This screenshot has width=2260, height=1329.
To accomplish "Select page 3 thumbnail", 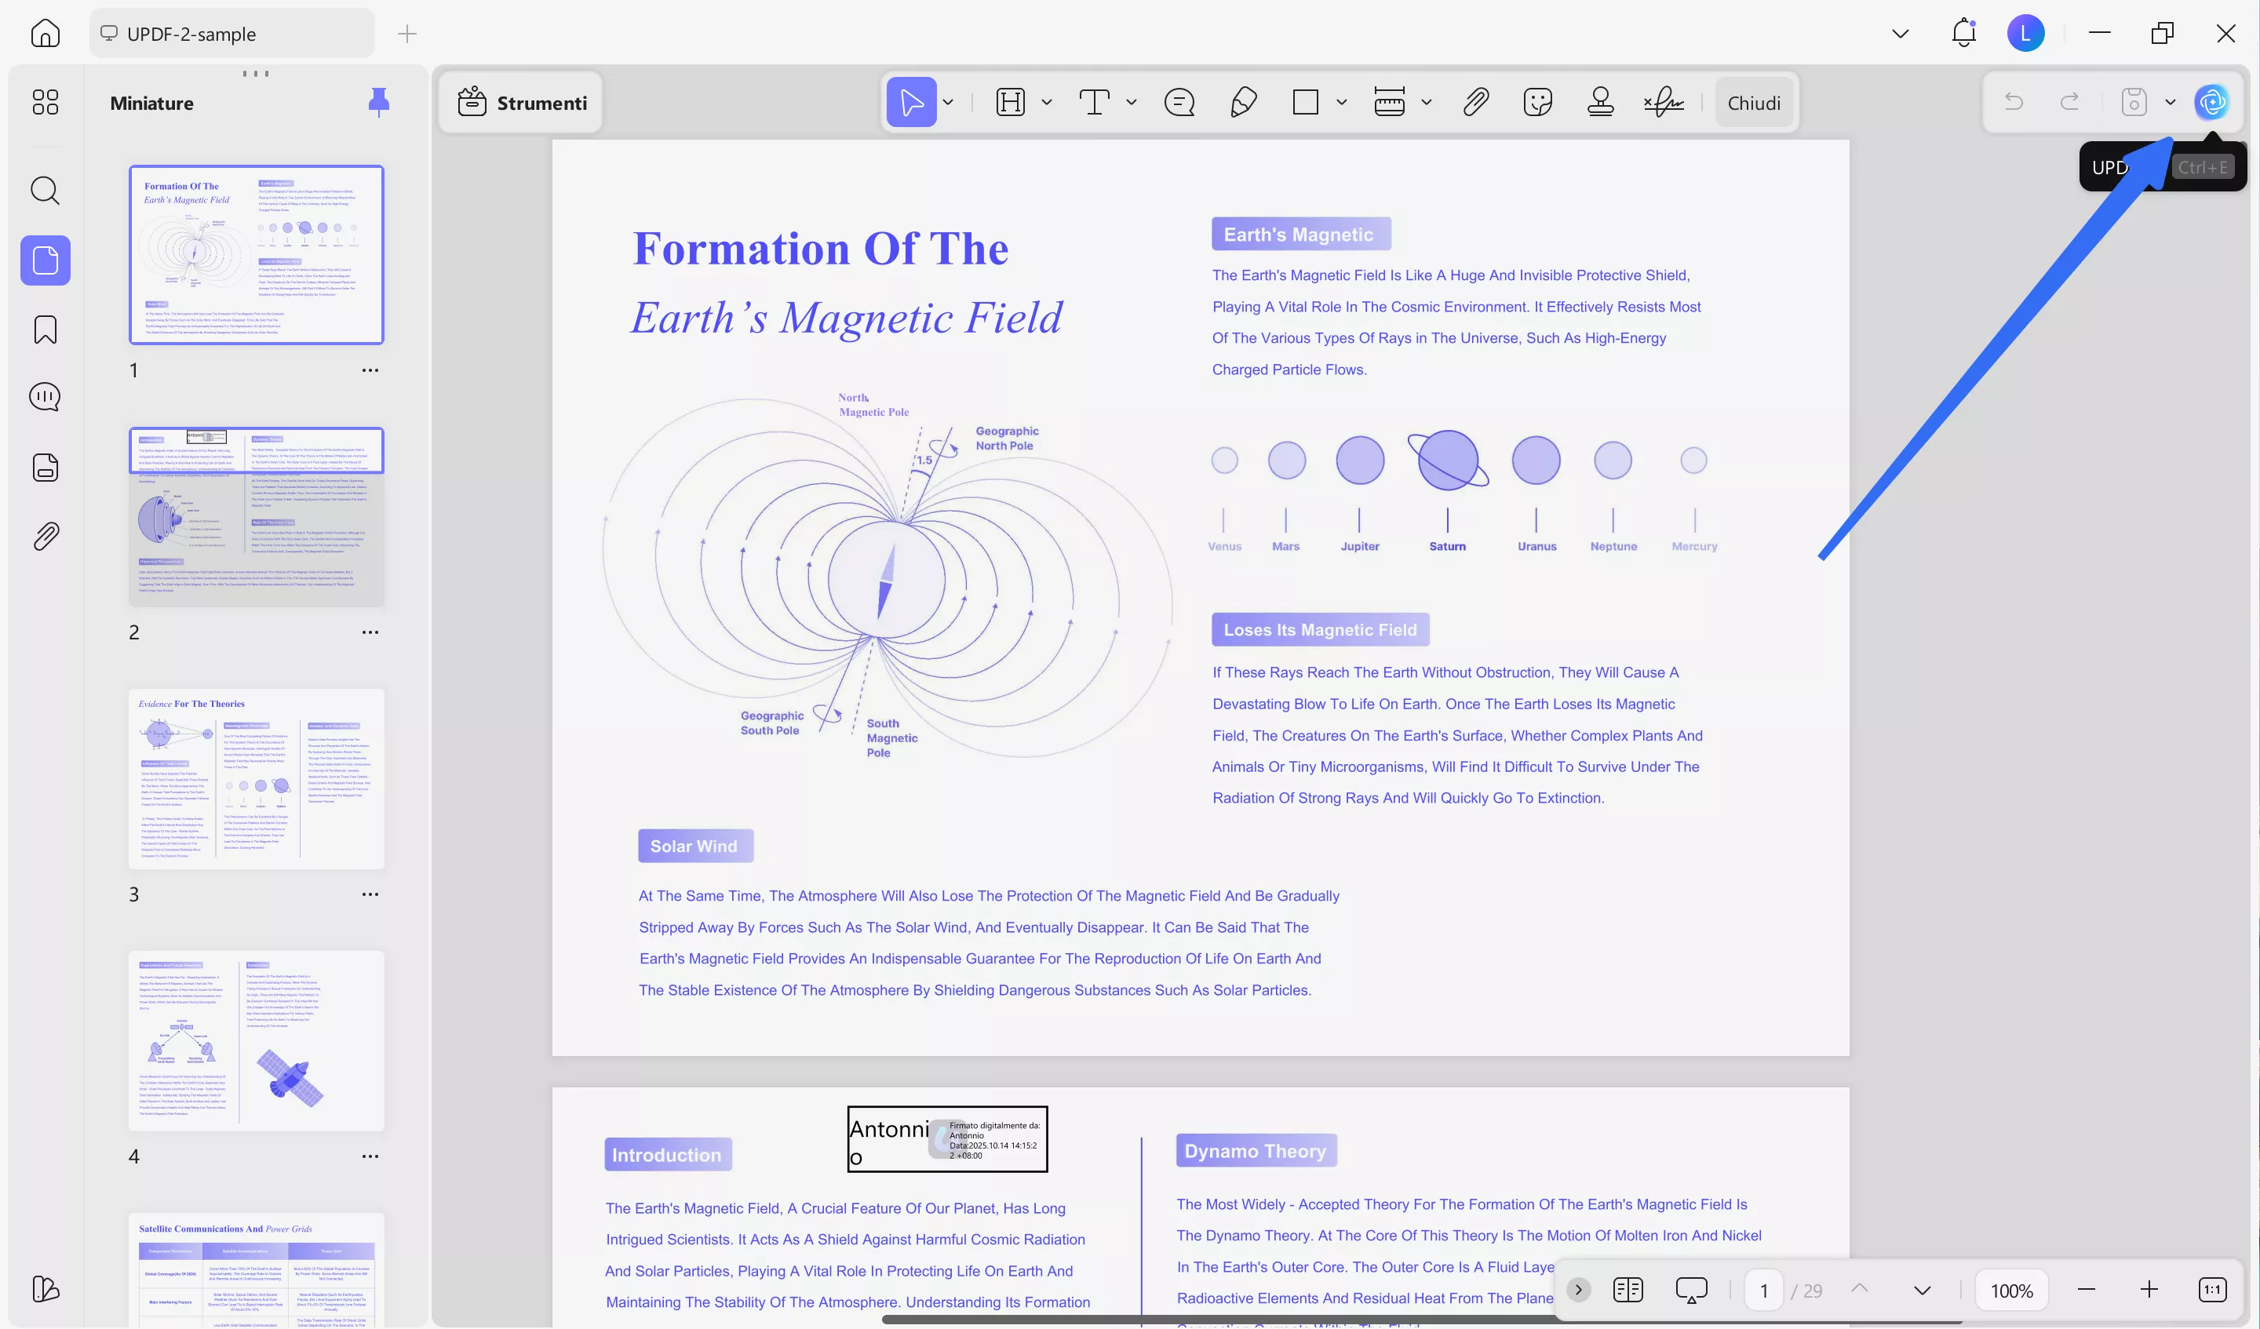I will click(257, 778).
